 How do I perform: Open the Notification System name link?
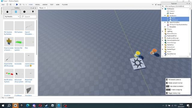[x=8, y=81]
